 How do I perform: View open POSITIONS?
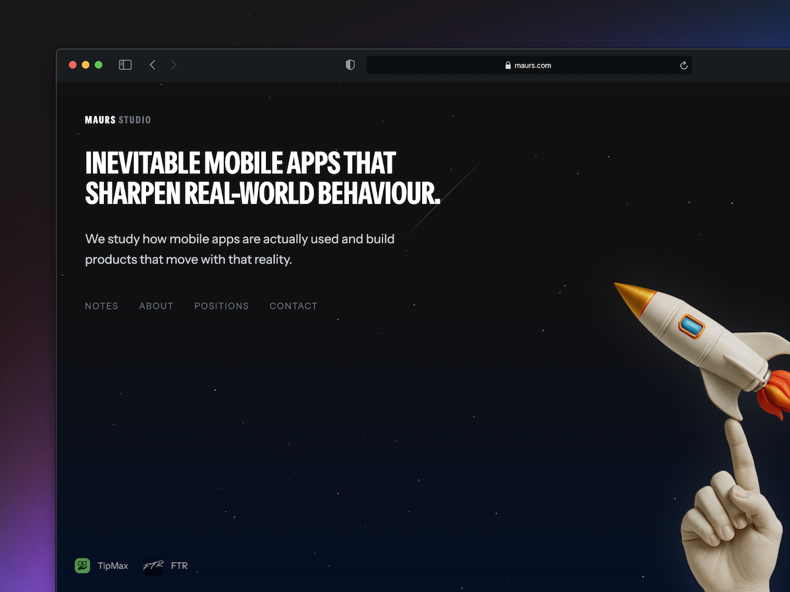click(221, 306)
